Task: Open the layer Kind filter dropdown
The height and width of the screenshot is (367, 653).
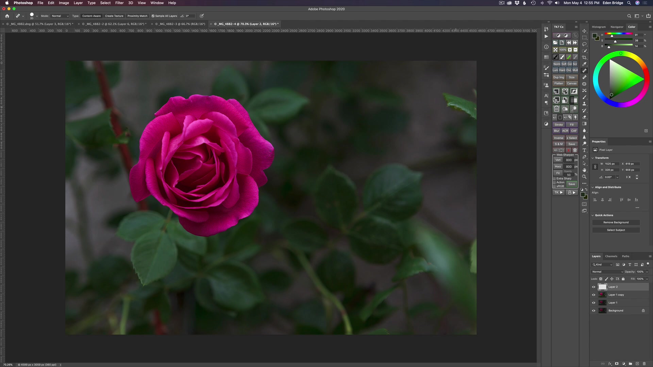Action: (602, 265)
